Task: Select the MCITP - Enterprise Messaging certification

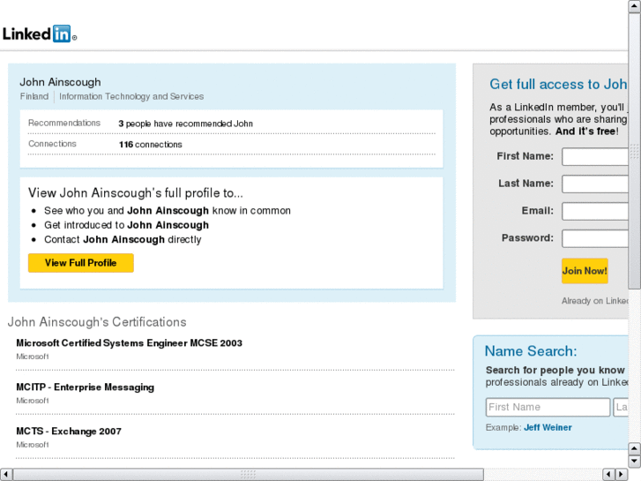Action: click(85, 387)
